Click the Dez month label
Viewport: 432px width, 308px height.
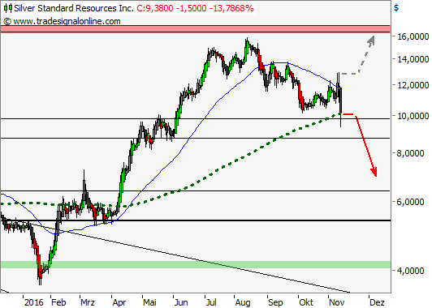(x=377, y=302)
